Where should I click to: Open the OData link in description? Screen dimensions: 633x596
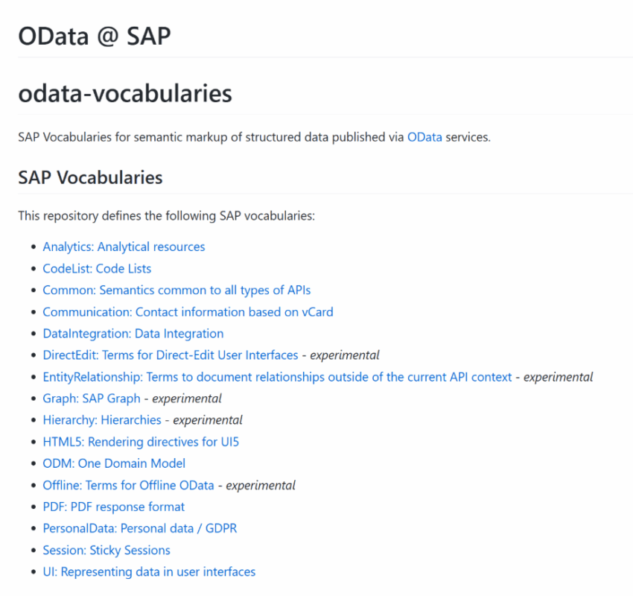pos(424,137)
